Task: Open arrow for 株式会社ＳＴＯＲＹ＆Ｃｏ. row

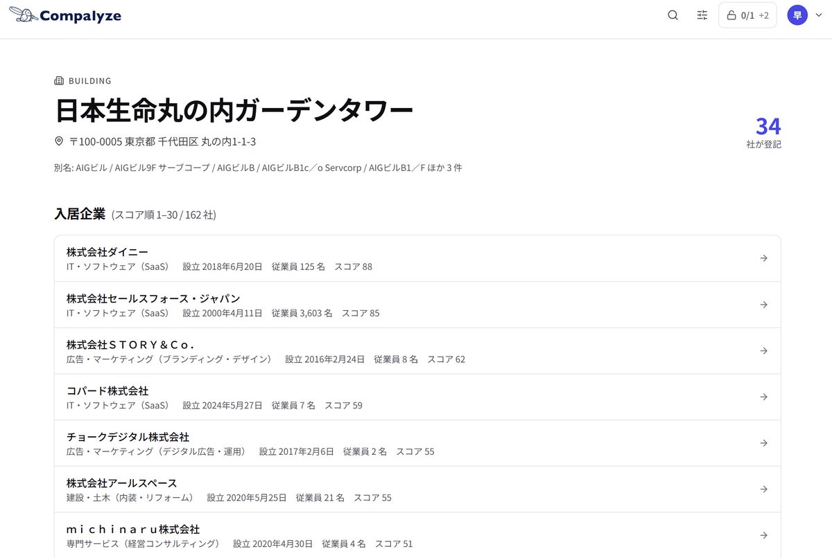Action: 763,351
